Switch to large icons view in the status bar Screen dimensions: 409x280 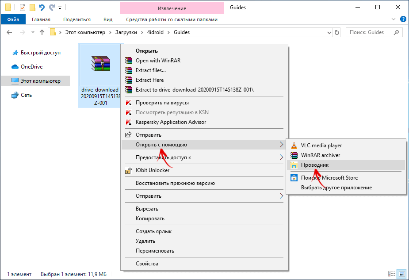click(x=401, y=274)
